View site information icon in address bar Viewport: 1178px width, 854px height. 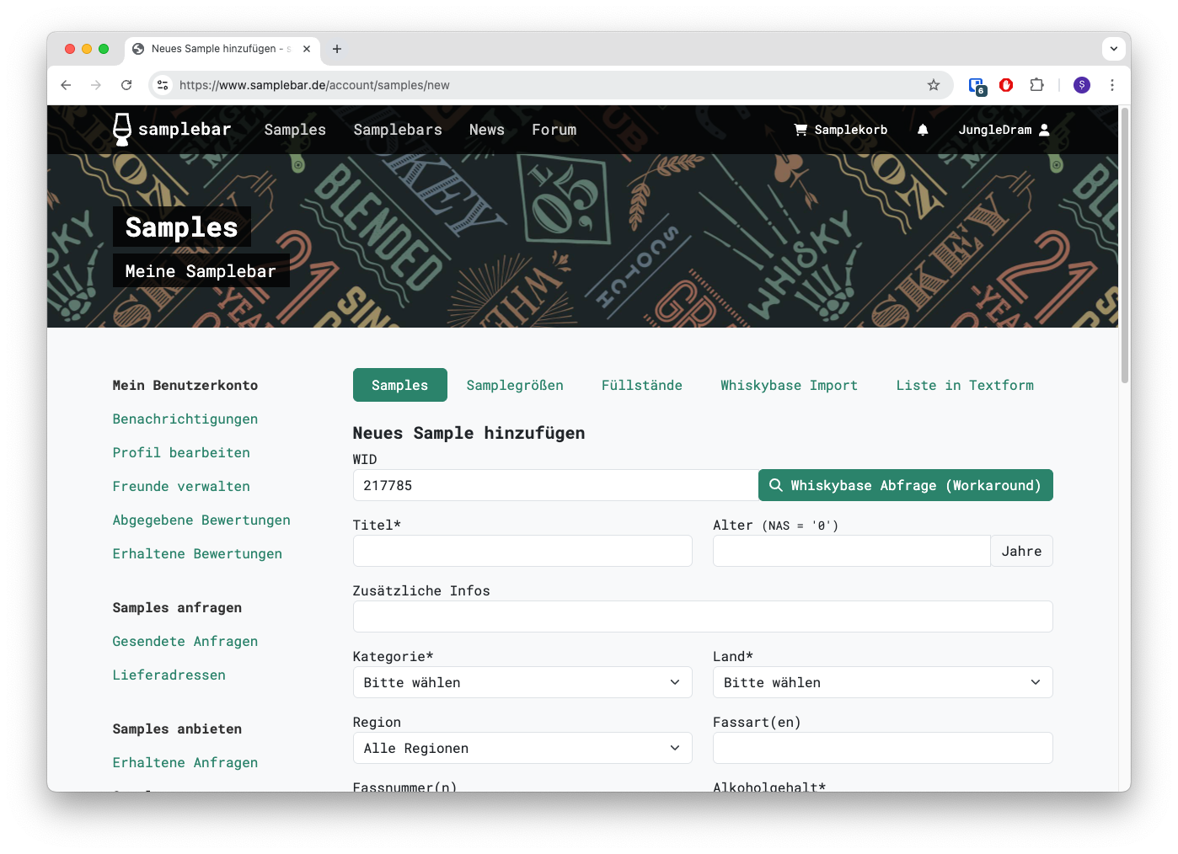pyautogui.click(x=163, y=85)
